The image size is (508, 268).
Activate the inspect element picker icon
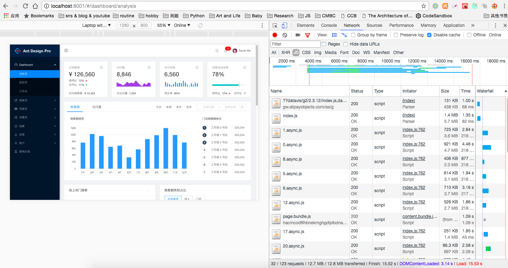point(275,25)
